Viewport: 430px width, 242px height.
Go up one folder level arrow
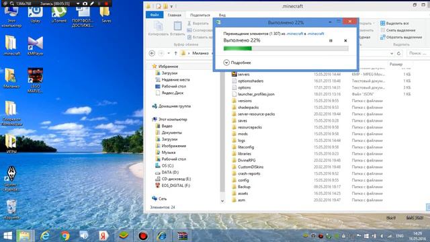click(175, 53)
